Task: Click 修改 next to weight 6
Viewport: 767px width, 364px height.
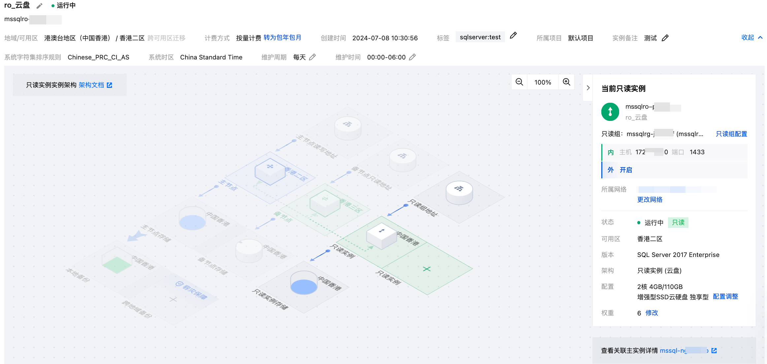Action: [651, 313]
